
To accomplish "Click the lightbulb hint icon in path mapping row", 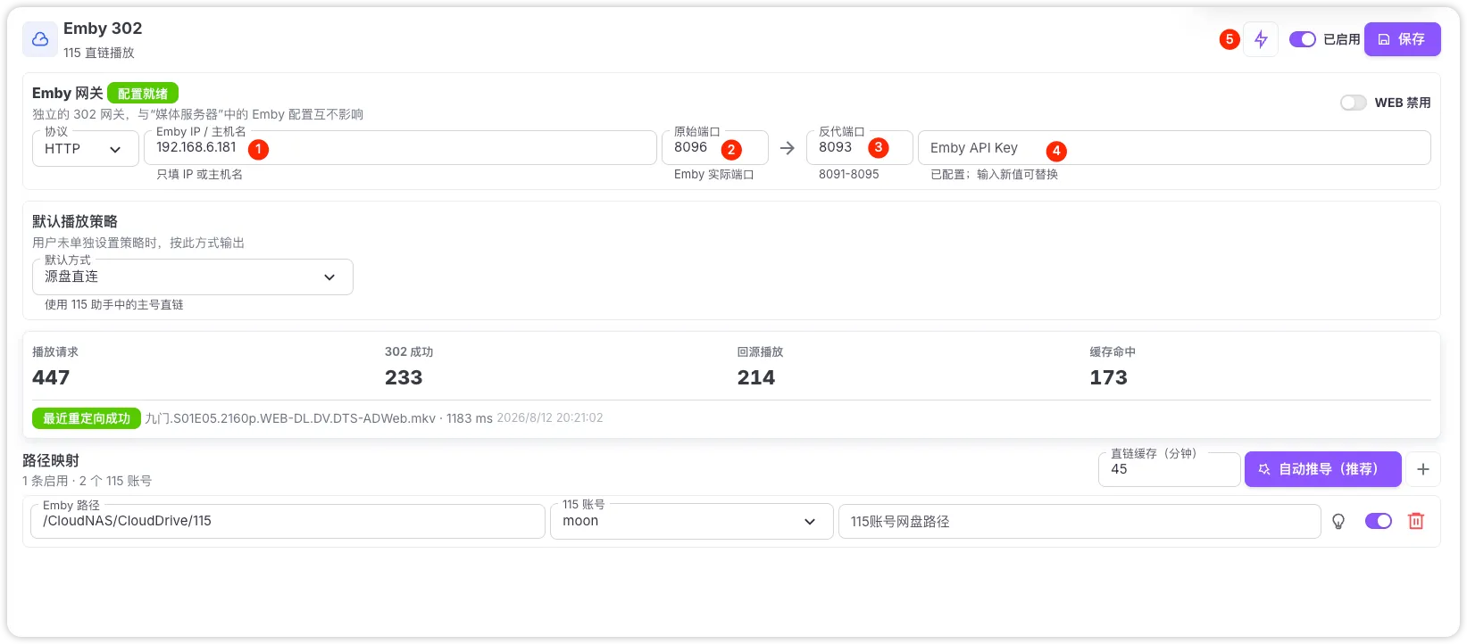I will click(1338, 522).
